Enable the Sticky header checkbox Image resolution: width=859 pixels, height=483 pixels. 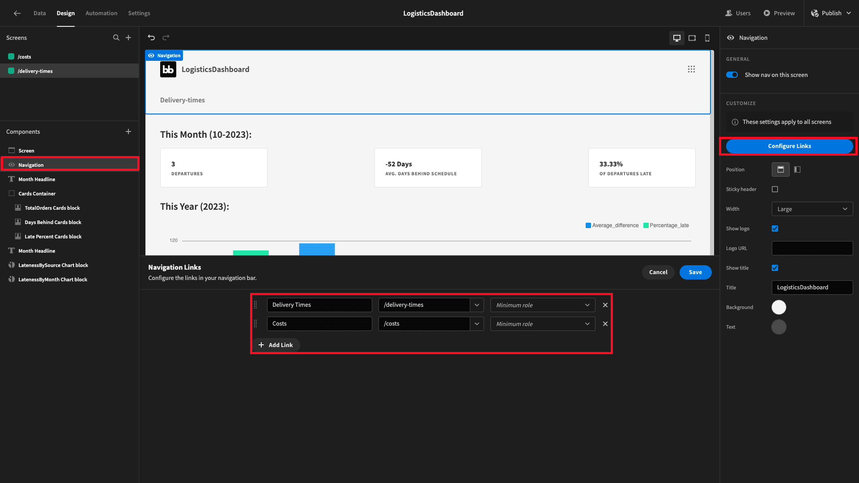[x=775, y=189]
